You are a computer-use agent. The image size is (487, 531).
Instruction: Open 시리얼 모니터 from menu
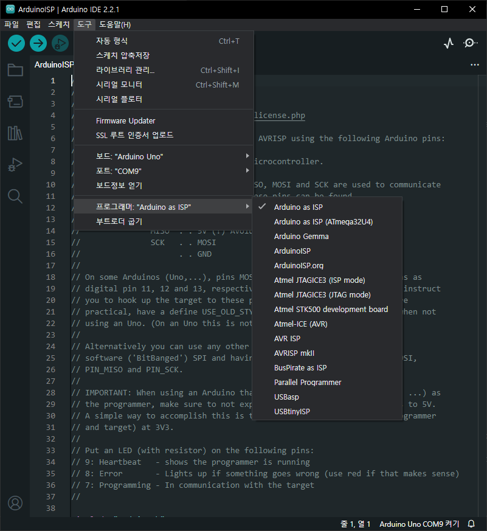point(164,85)
